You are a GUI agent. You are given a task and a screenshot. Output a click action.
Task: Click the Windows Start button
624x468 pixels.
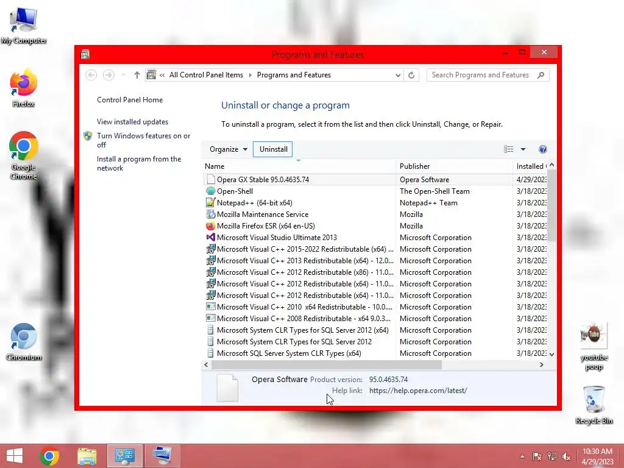coord(15,456)
